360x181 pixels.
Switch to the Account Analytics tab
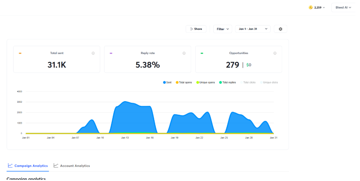coord(75,166)
